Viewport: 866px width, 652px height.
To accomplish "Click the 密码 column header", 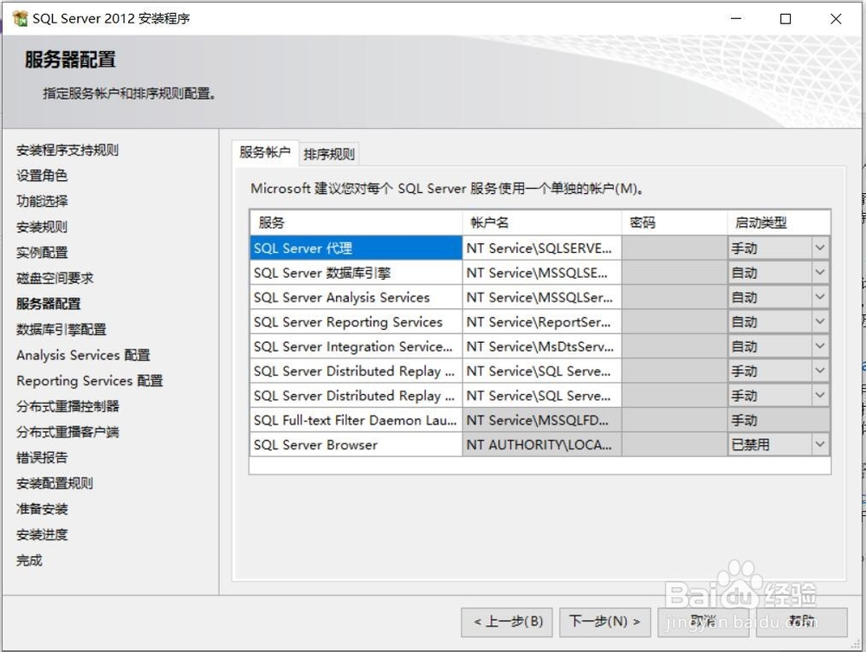I will pos(675,223).
